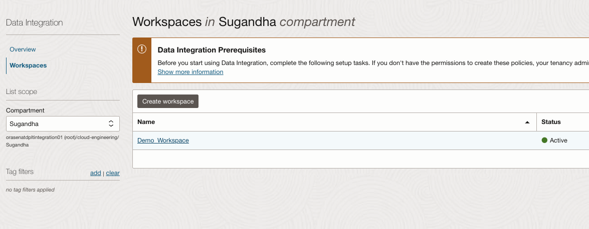Click the Status column header
The image size is (589, 229).
[x=551, y=122]
